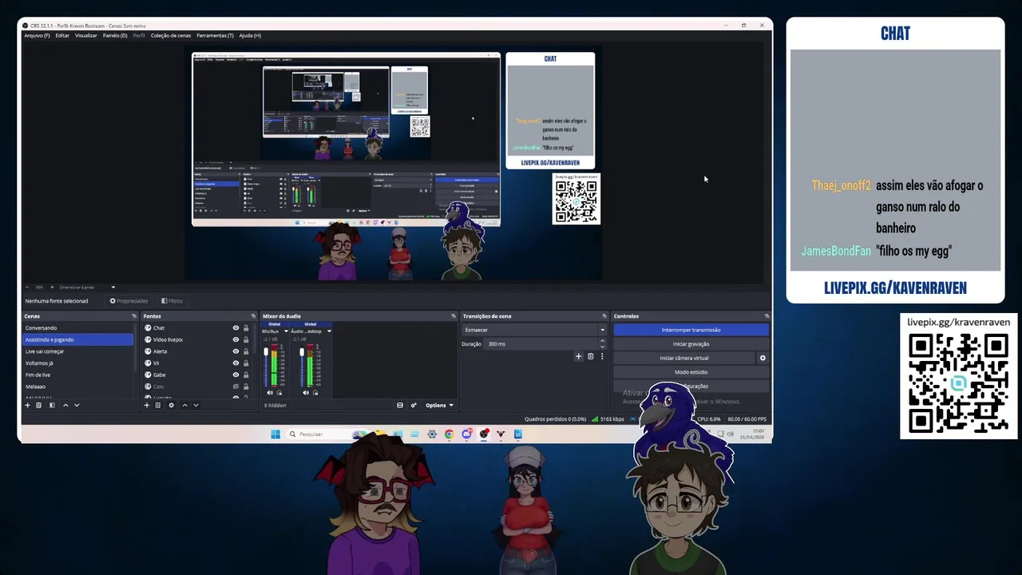The width and height of the screenshot is (1022, 575).
Task: Mute the desktop audio speaker icon
Action: tap(306, 392)
